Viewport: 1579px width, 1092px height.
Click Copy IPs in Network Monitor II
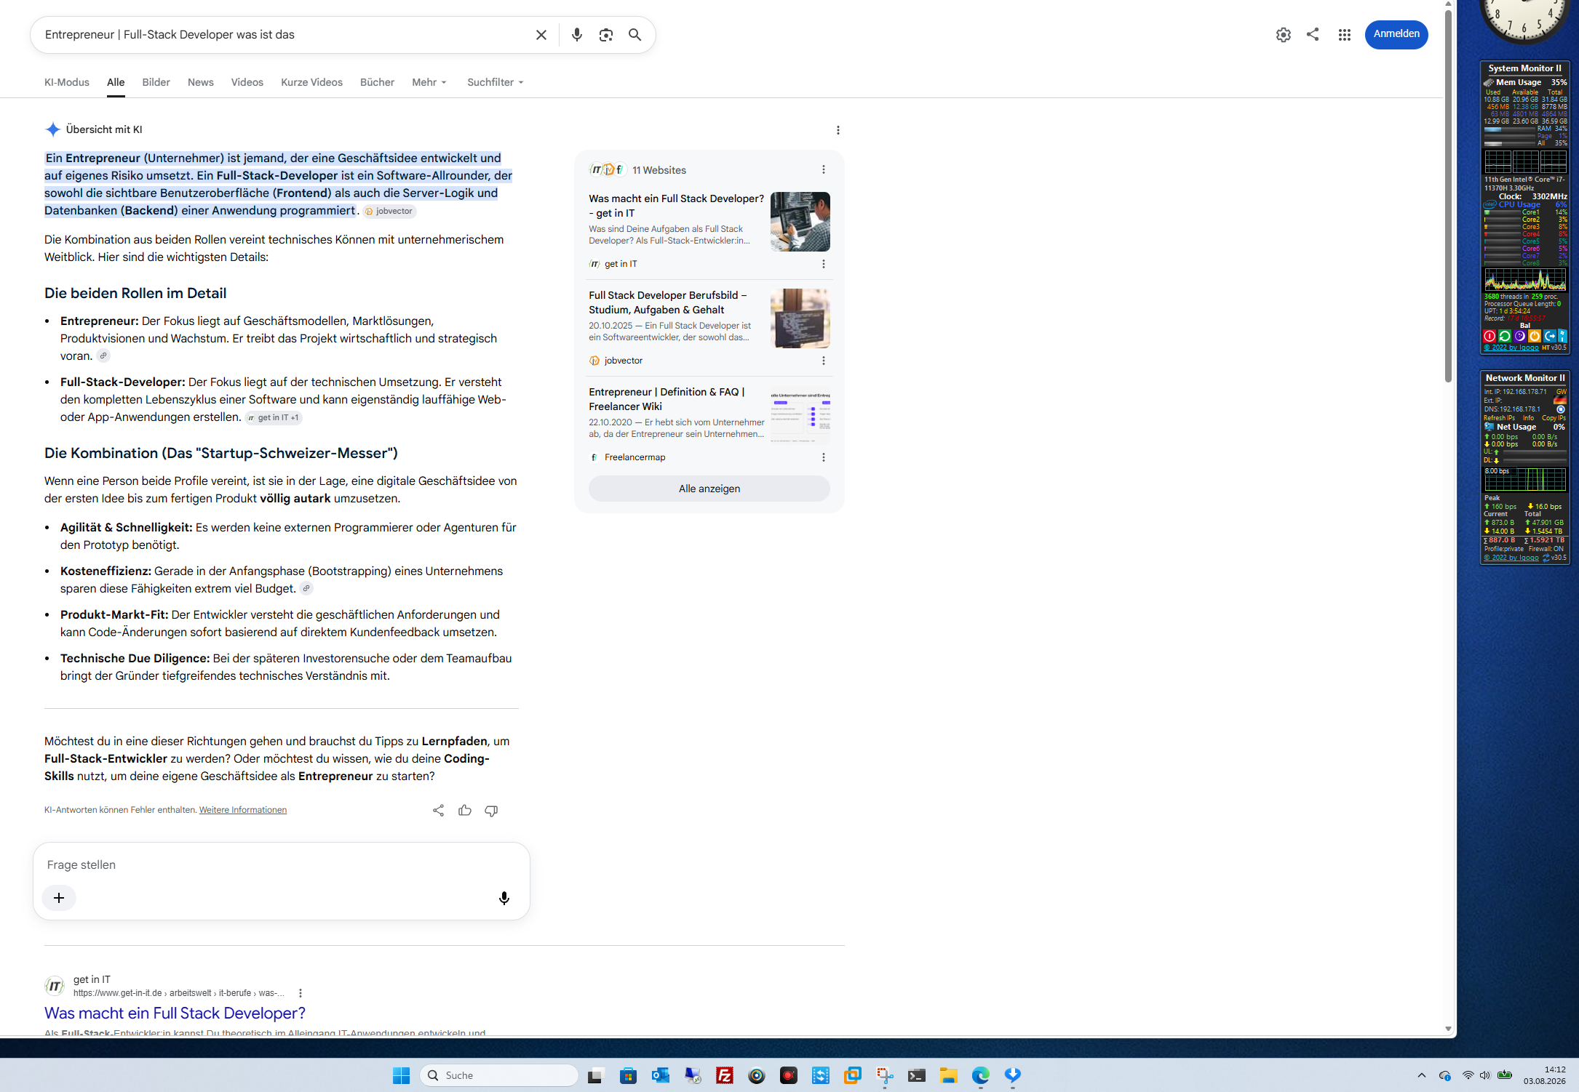1554,418
